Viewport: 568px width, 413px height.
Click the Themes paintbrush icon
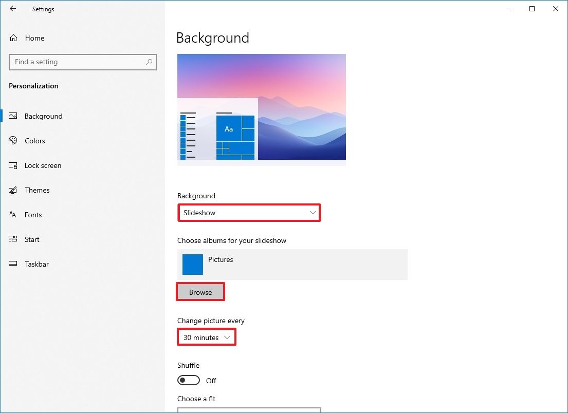[12, 190]
